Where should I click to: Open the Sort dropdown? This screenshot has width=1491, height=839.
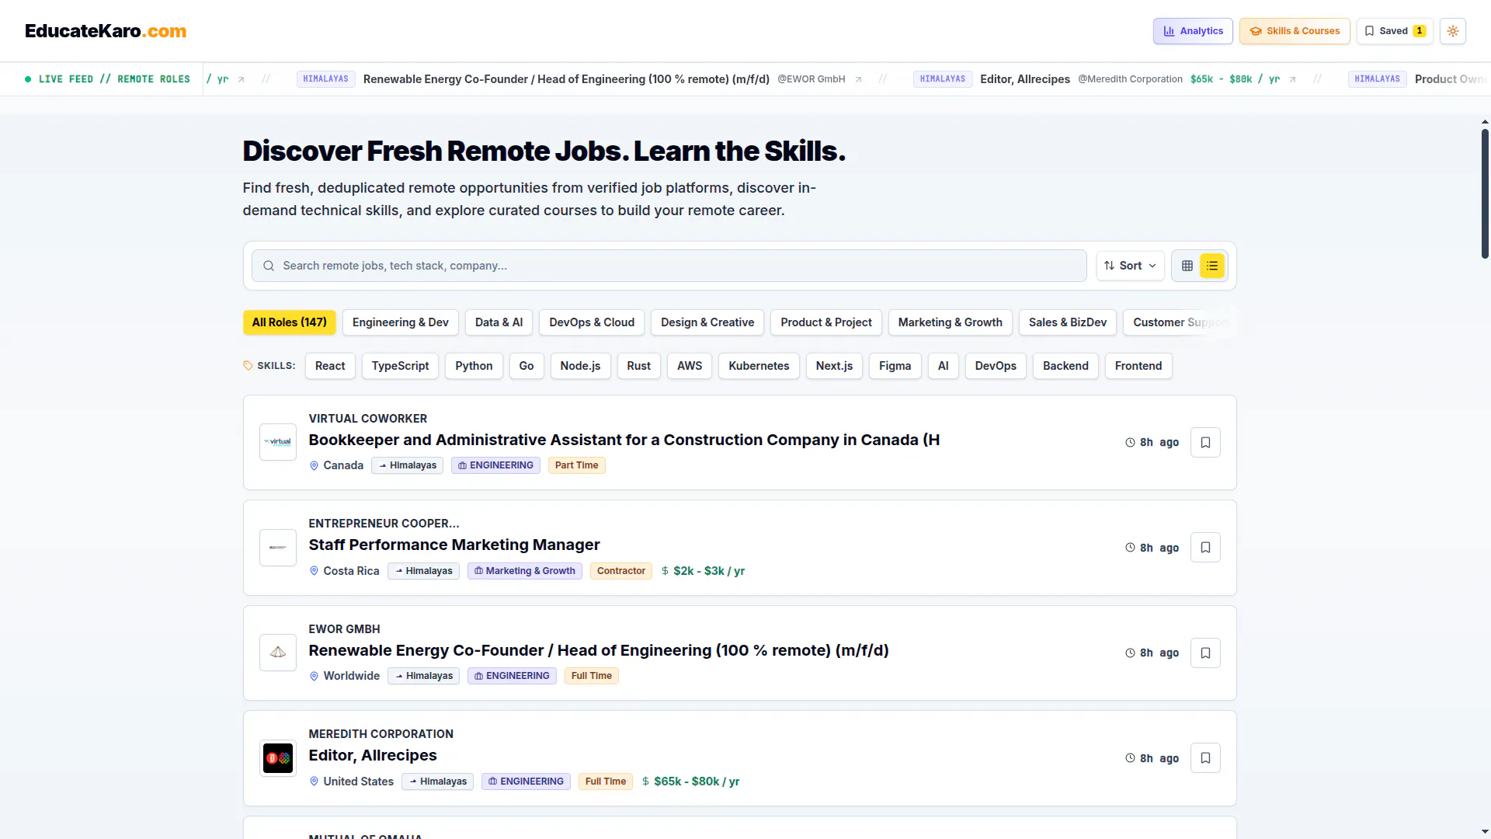tap(1130, 266)
